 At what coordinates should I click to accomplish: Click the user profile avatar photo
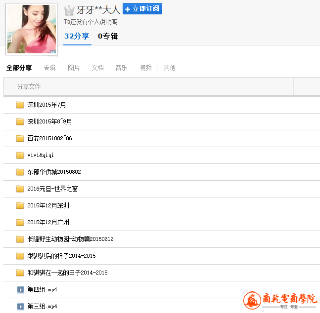pos(32,29)
